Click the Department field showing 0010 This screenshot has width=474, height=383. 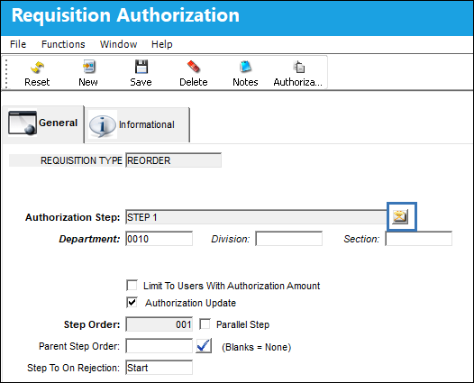coord(159,239)
